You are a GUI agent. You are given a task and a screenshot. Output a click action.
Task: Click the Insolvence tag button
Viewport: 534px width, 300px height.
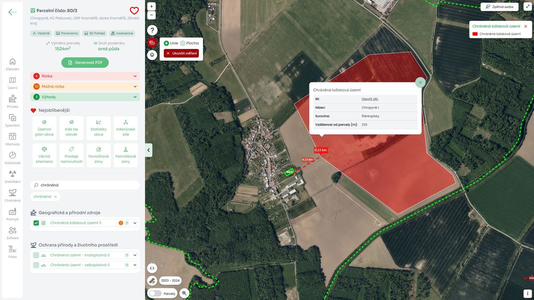pyautogui.click(x=122, y=33)
